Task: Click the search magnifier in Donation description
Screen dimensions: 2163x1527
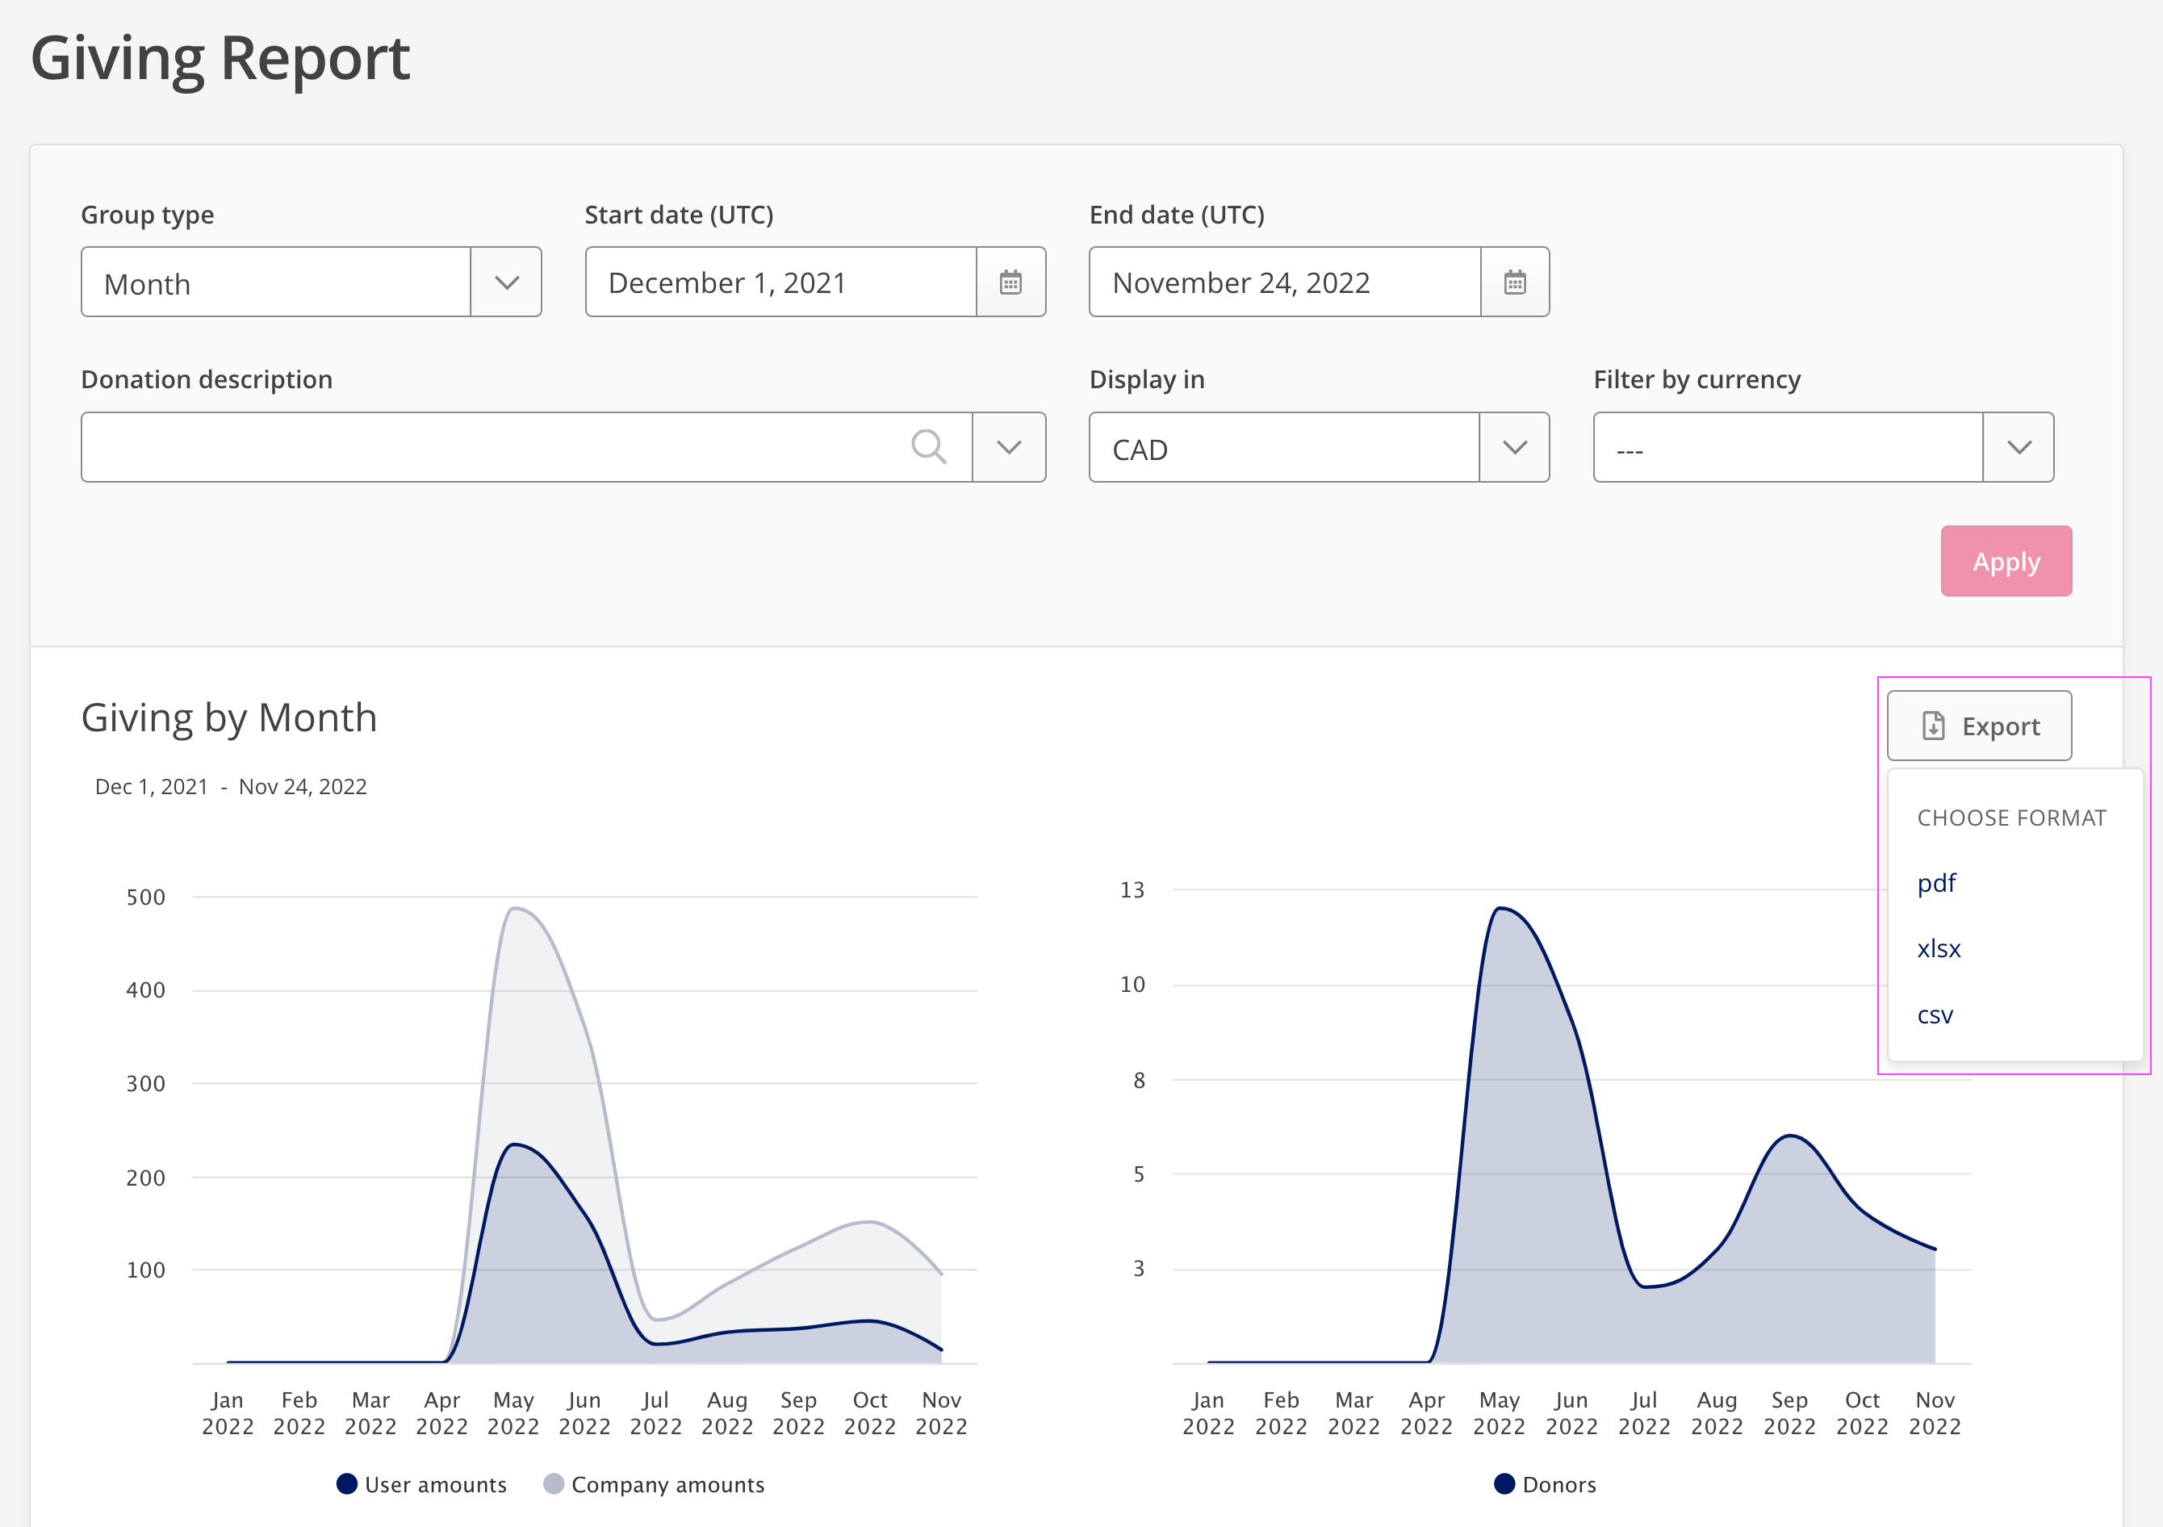Action: (x=929, y=446)
